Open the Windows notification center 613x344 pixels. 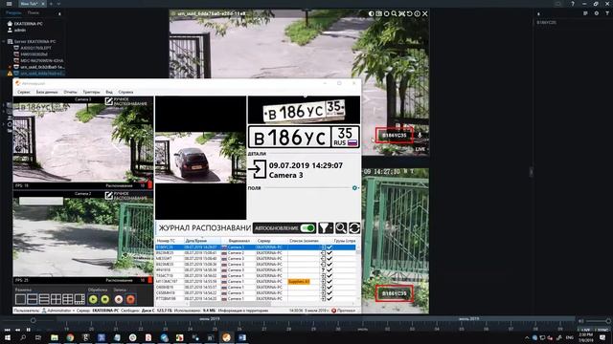coord(602,337)
